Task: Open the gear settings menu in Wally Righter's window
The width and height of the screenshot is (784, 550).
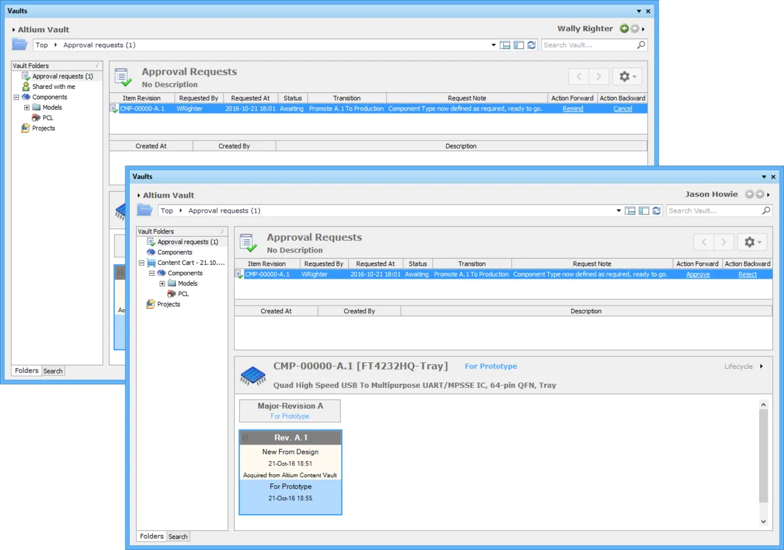Action: coord(627,77)
